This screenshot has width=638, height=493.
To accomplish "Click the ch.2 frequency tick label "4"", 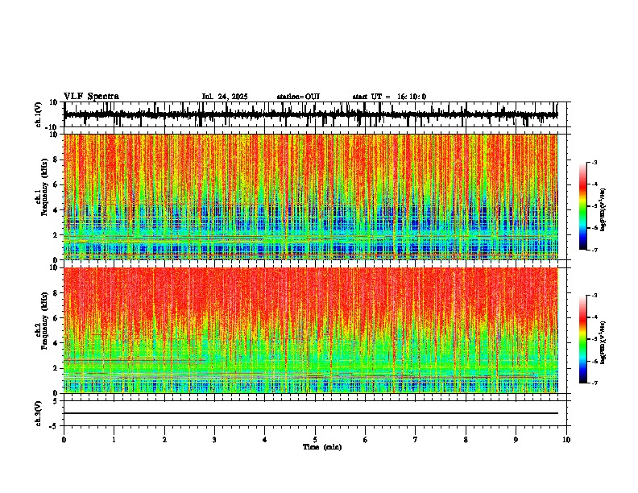I will pos(56,343).
